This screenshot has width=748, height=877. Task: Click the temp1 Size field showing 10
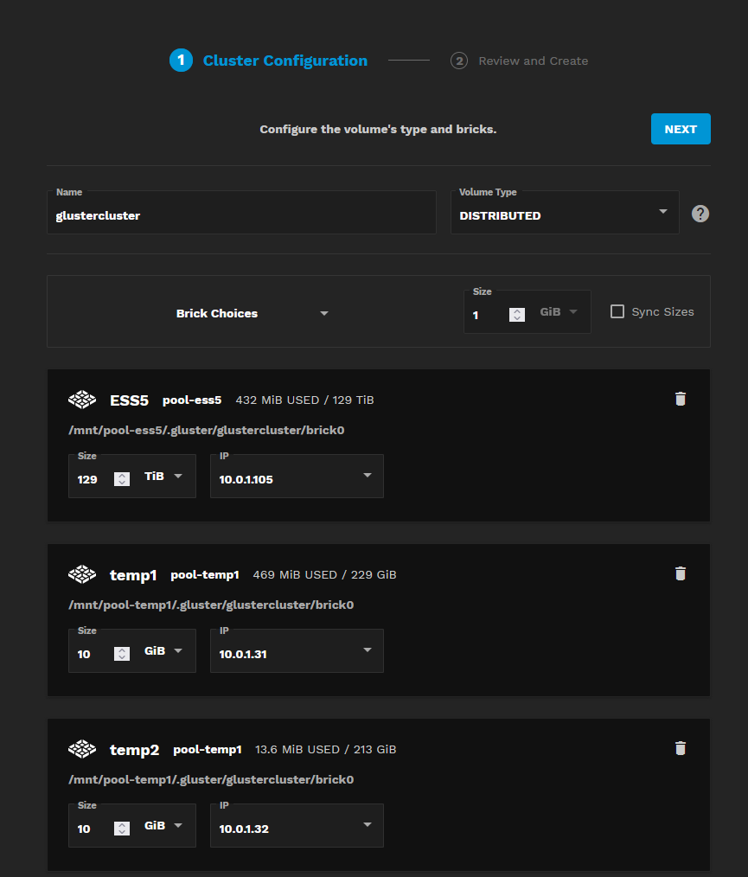point(93,654)
